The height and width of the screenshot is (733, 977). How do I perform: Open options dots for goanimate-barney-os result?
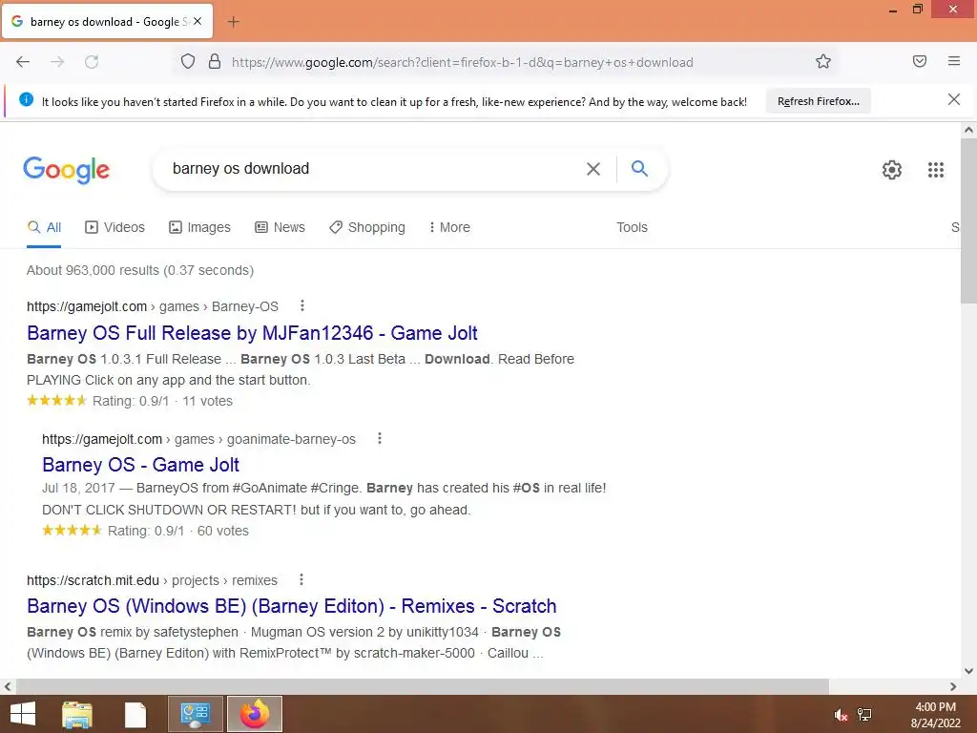pyautogui.click(x=380, y=438)
